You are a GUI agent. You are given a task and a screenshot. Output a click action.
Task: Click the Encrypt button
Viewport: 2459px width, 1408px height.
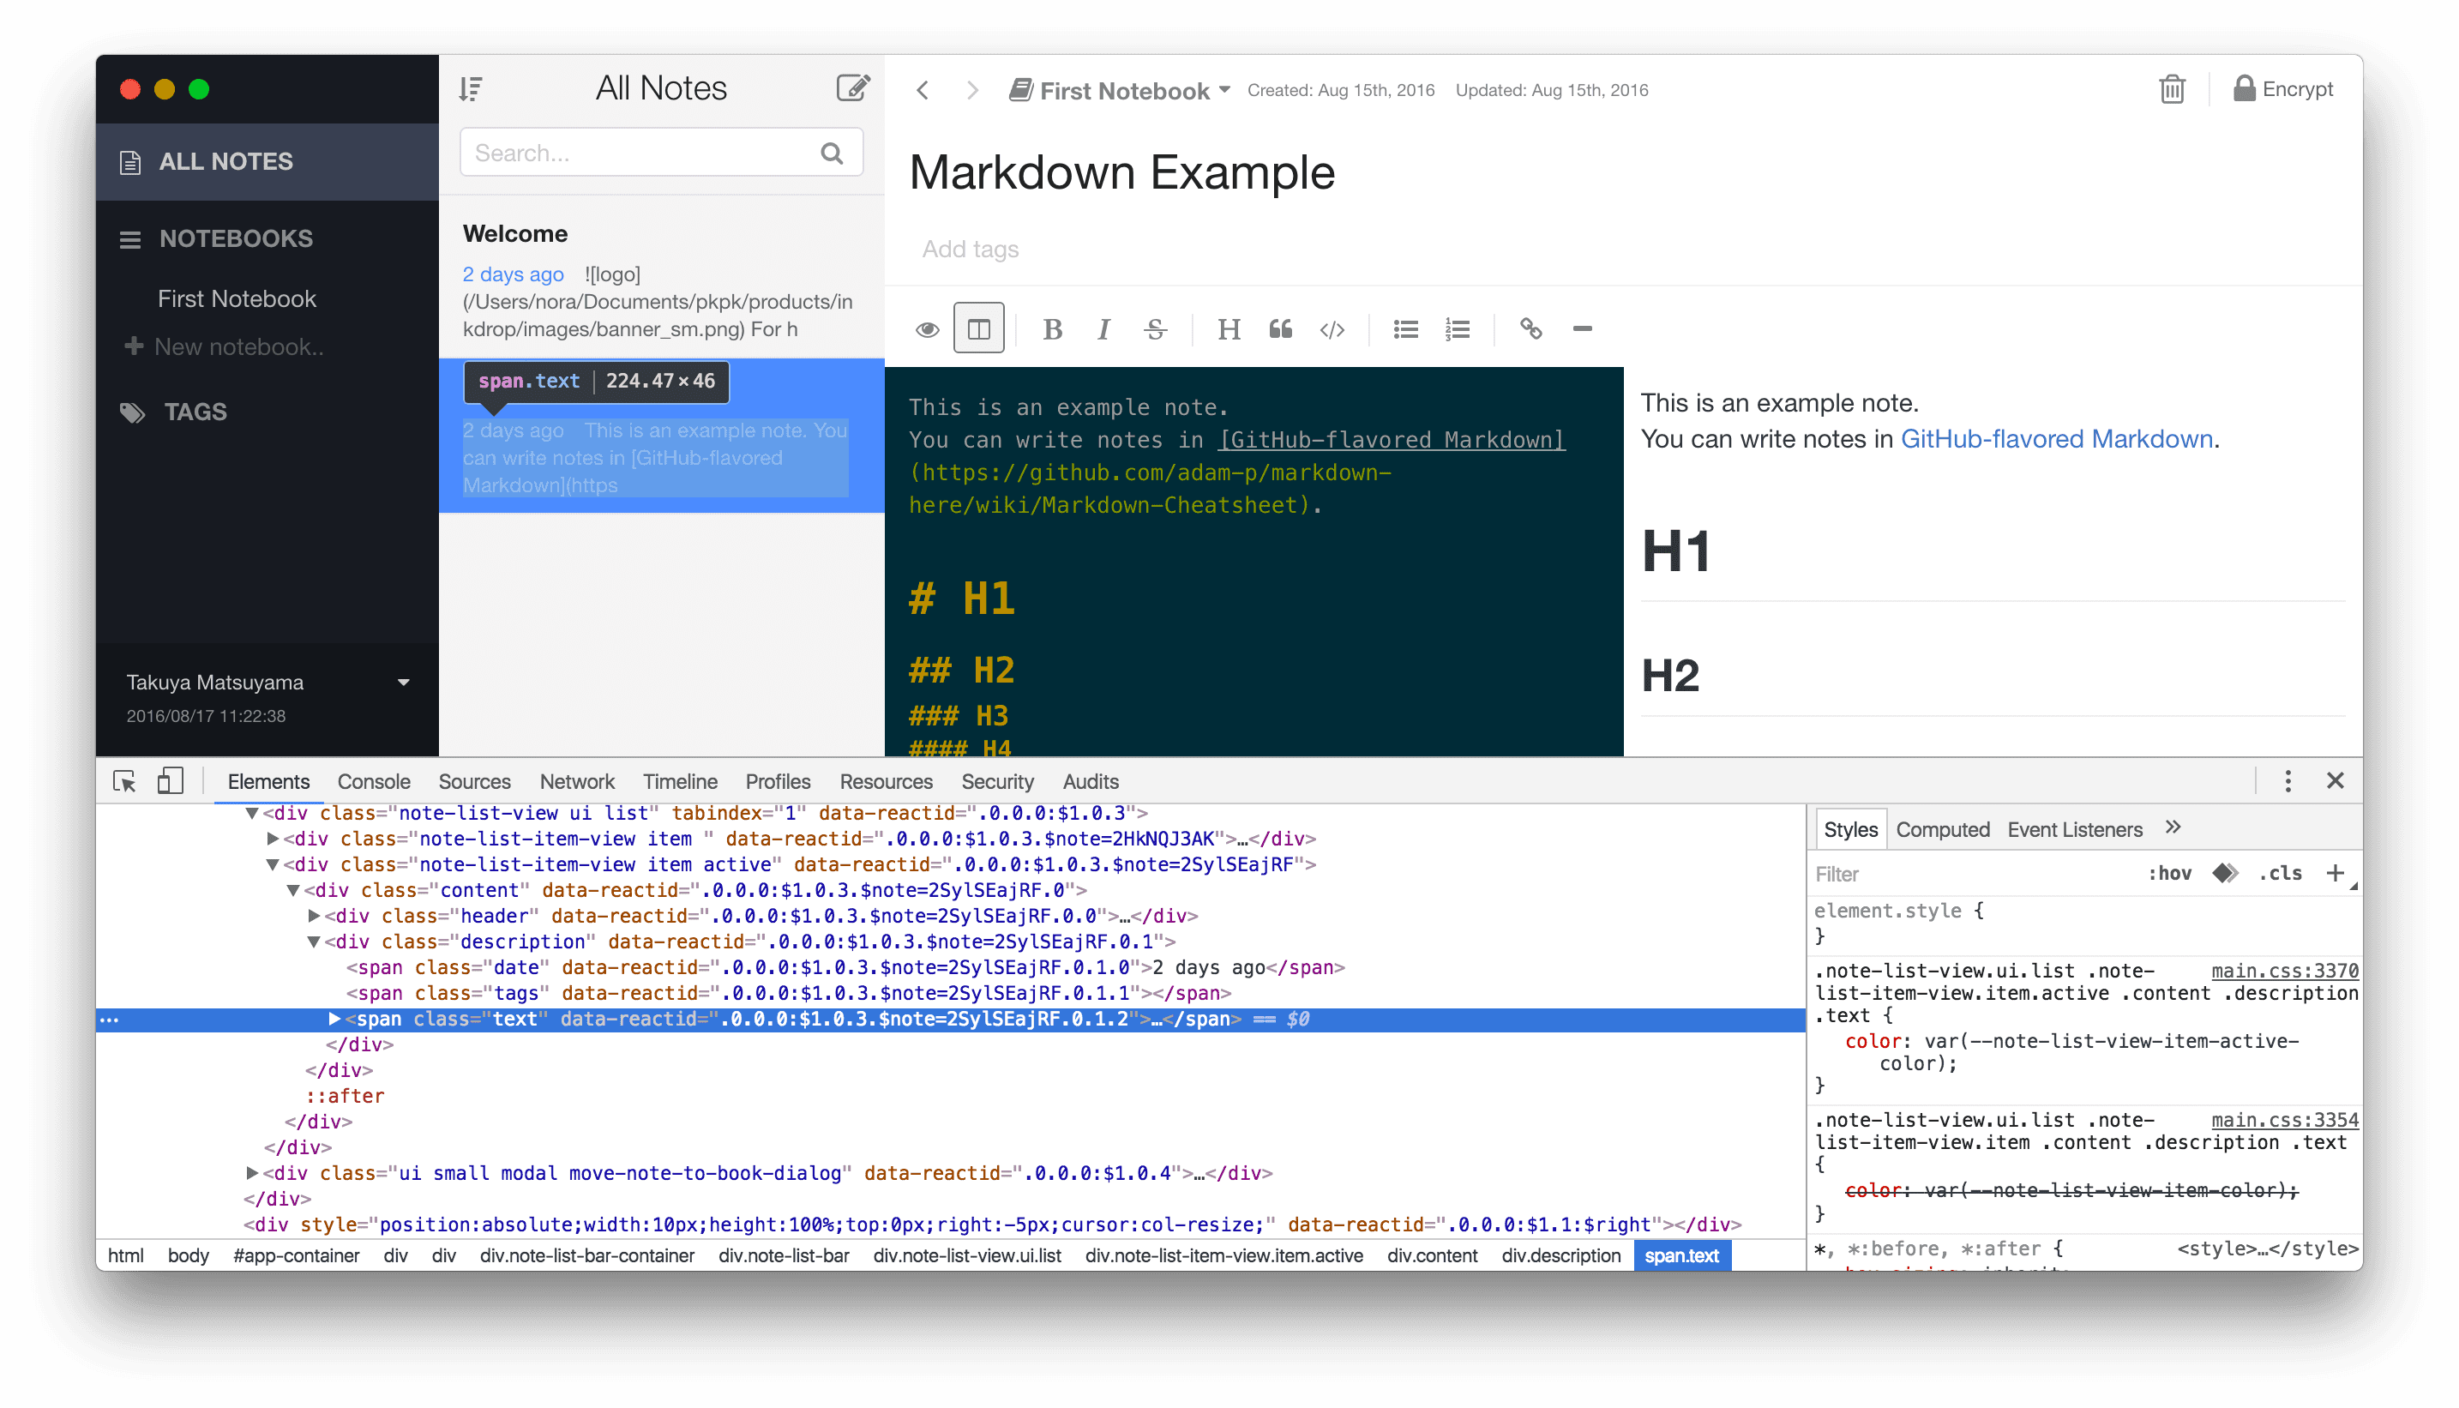pyautogui.click(x=2283, y=89)
